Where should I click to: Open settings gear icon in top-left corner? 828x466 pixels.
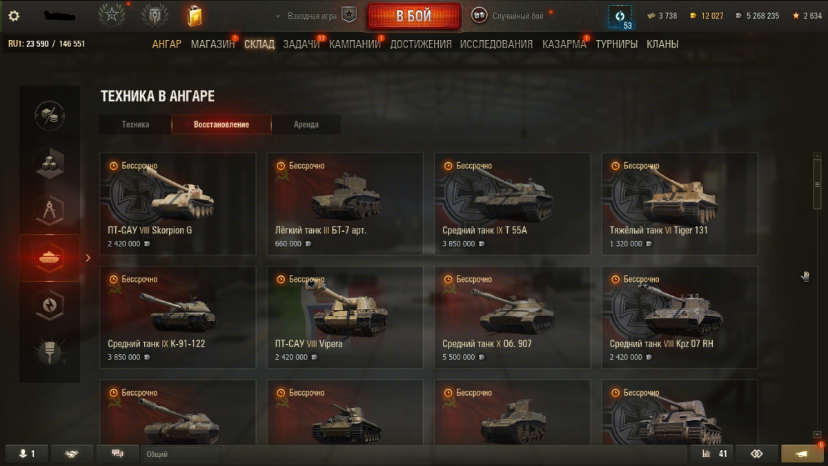tap(14, 16)
